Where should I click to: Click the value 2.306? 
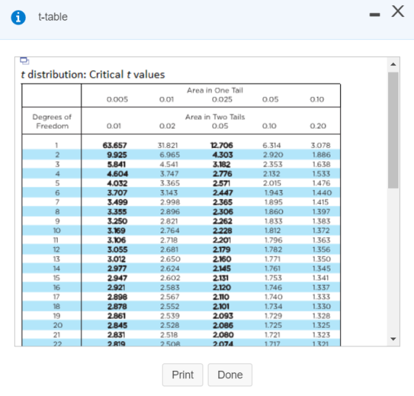coord(223,212)
